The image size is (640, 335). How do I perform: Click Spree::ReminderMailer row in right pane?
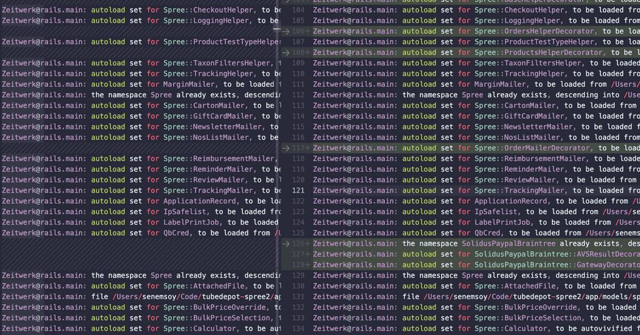click(x=476, y=169)
